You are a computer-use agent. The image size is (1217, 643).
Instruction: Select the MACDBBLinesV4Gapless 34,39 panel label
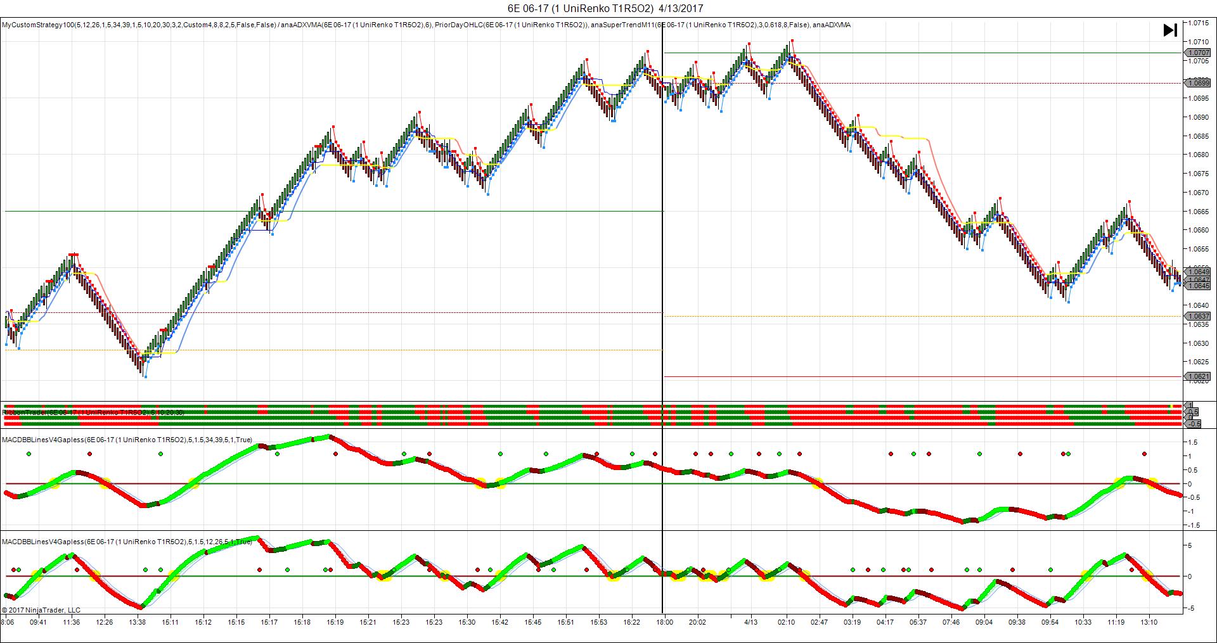pyautogui.click(x=127, y=439)
